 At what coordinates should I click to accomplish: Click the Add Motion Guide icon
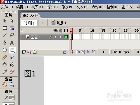pos(29,52)
